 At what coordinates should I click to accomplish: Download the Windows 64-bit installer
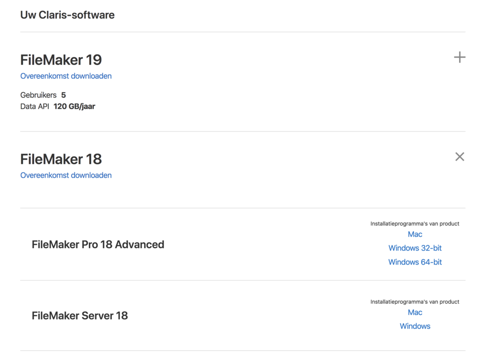[415, 262]
